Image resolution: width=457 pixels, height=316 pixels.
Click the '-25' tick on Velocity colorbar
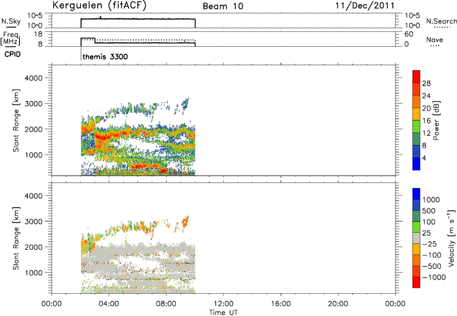(x=430, y=244)
